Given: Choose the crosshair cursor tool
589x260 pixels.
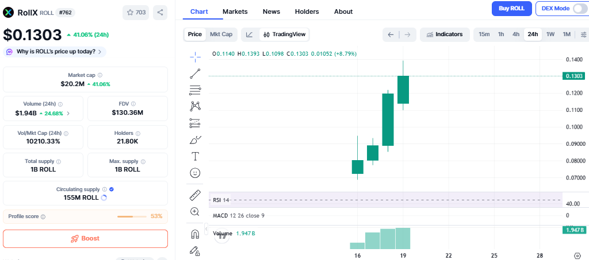Looking at the screenshot, I should click(x=195, y=56).
